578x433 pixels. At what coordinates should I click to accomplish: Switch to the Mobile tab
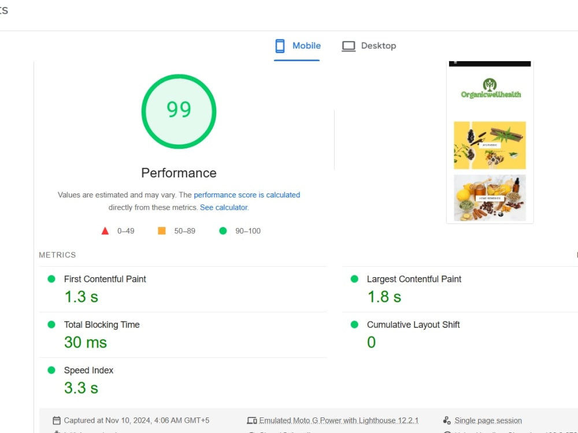pos(298,46)
